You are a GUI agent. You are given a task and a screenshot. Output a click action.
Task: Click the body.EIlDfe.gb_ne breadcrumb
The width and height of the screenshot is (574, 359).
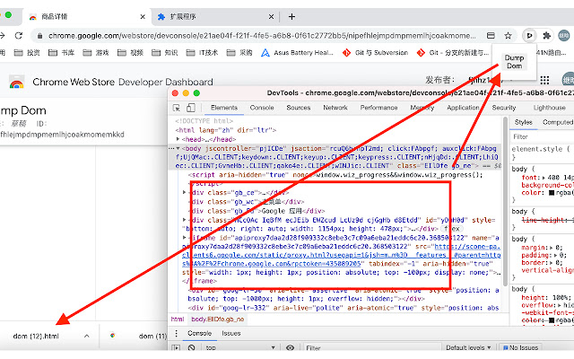(217, 320)
